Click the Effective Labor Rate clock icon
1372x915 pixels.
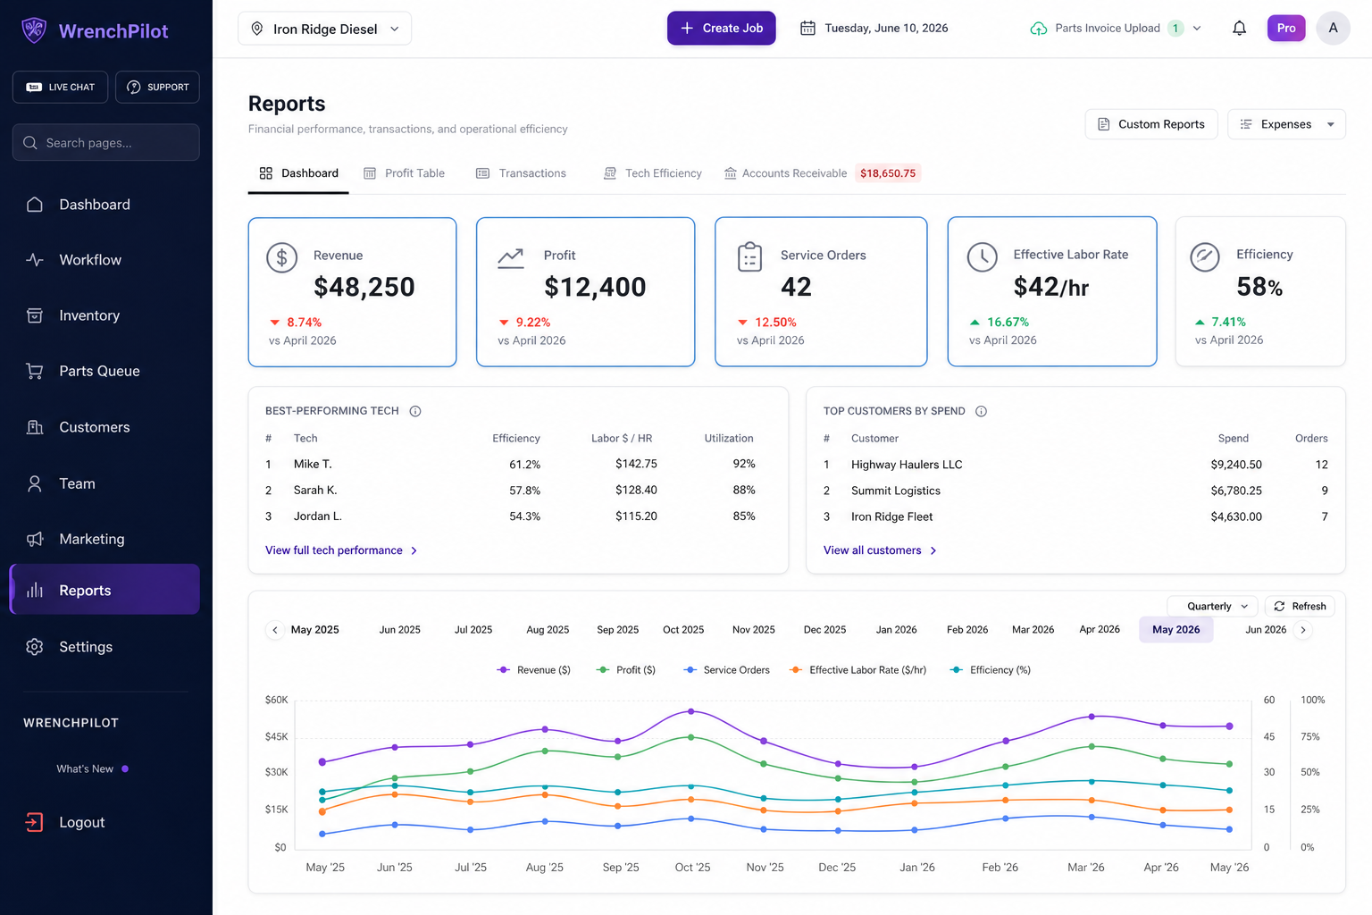tap(983, 257)
